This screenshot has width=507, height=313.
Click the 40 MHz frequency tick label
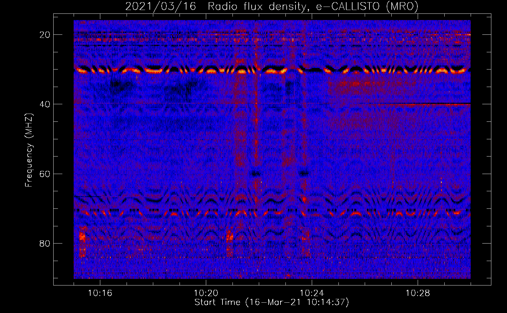45,104
